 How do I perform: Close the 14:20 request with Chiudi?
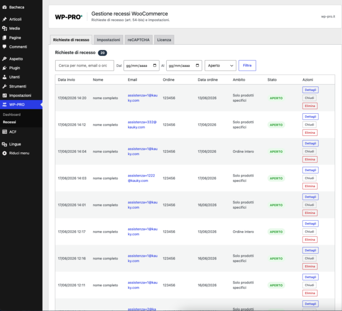[x=309, y=98]
